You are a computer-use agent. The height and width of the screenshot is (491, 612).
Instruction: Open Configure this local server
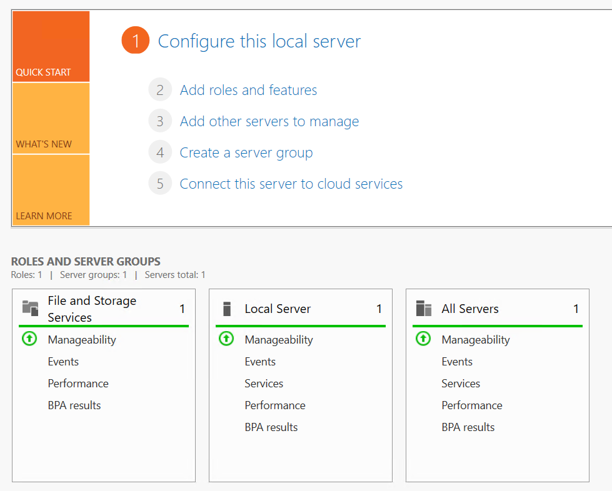click(259, 42)
